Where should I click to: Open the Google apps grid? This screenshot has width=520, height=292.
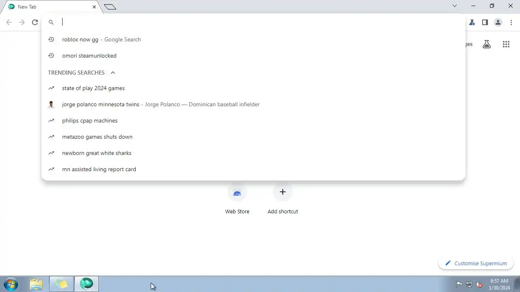point(506,44)
